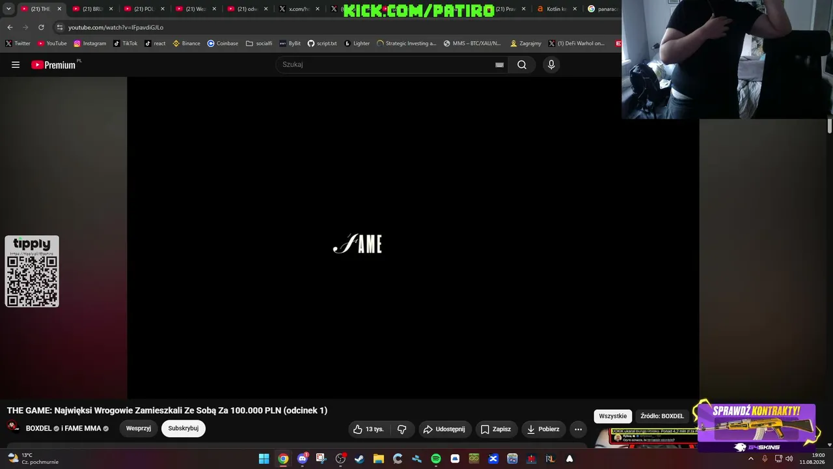Open File Explorer from the taskbar
833x469 pixels.
point(378,459)
